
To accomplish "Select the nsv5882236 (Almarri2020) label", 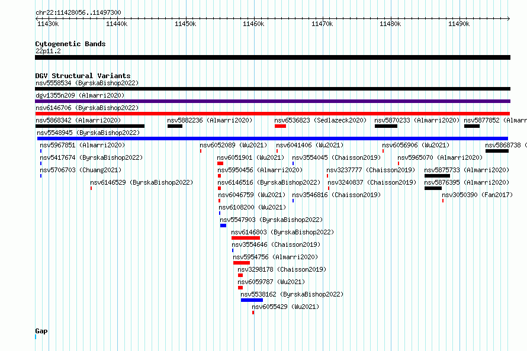I will tap(210, 120).
